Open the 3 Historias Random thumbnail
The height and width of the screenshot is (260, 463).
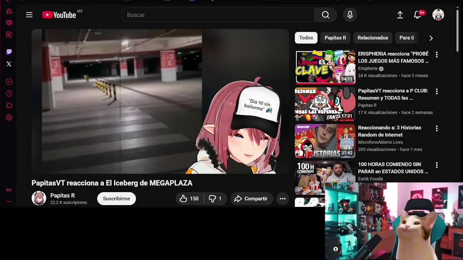click(x=325, y=141)
